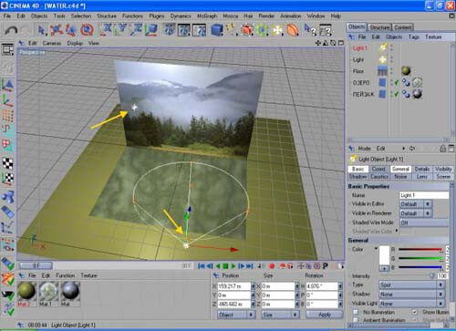Open the Details tab in attributes

(422, 169)
